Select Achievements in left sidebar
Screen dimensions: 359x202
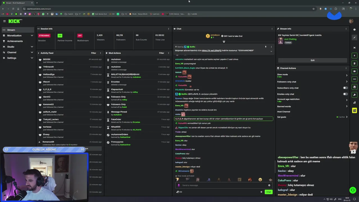click(x=18, y=41)
